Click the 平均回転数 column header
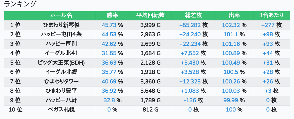 150,15
